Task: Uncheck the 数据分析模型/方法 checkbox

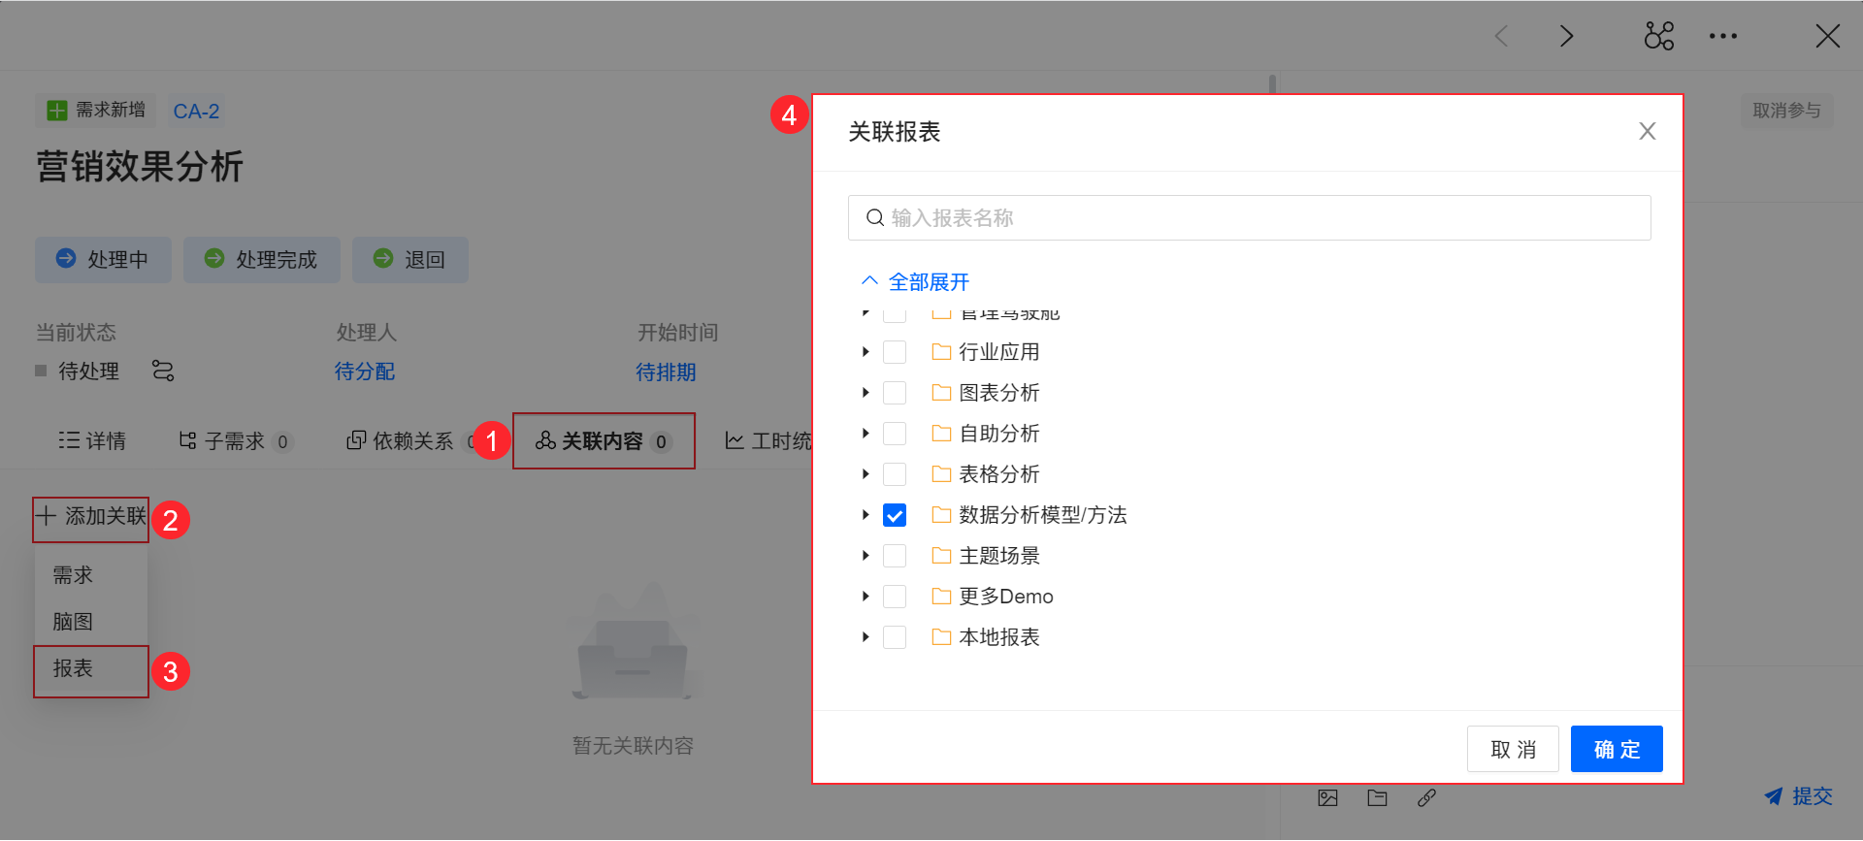Action: click(895, 515)
